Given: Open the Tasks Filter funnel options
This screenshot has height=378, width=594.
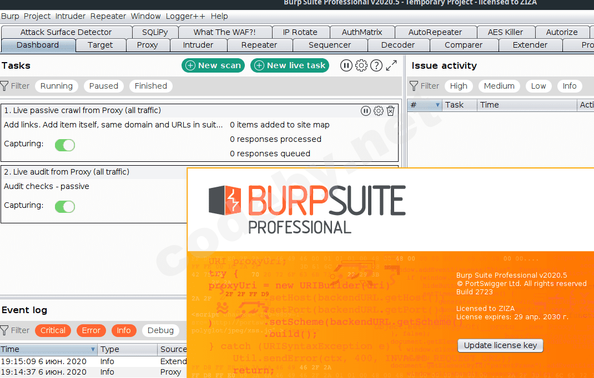Looking at the screenshot, I should point(5,86).
